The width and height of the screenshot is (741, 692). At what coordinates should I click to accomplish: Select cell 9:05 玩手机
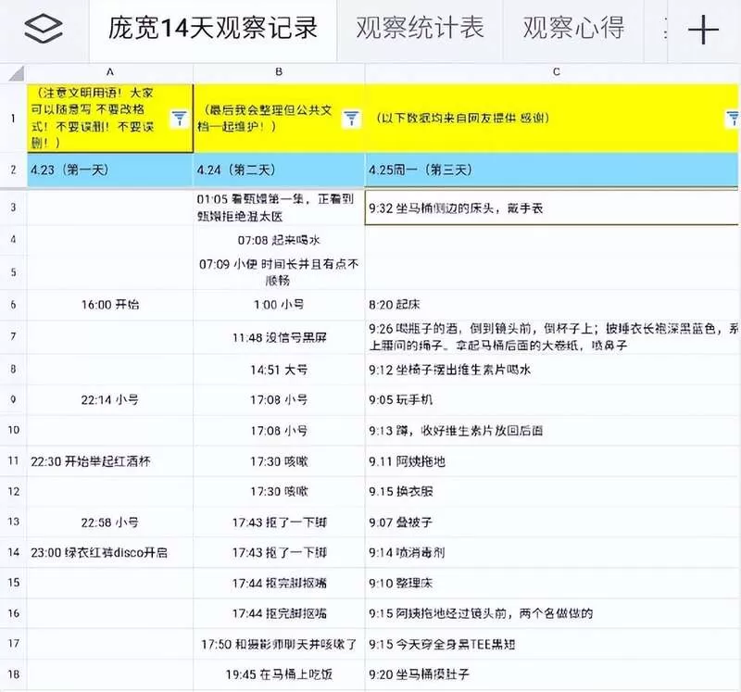pos(552,400)
